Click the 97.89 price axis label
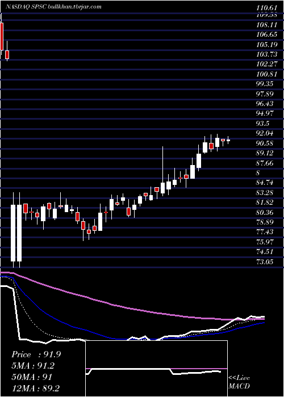The width and height of the screenshot is (284, 397). coord(265,94)
